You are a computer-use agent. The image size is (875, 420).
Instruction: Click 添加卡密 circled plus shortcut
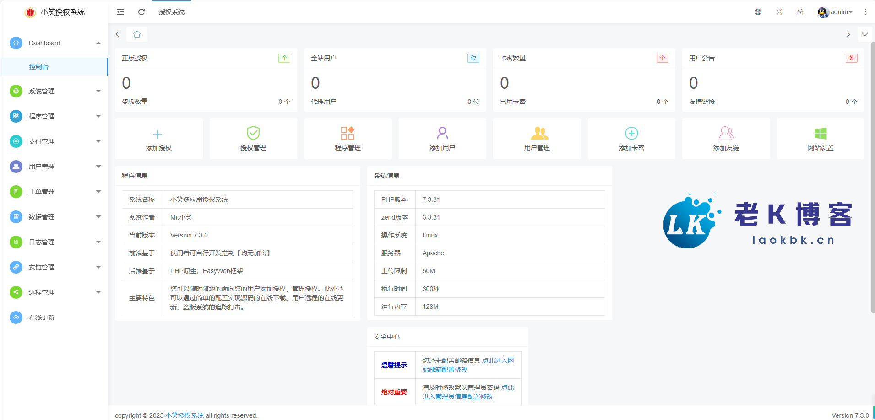pos(631,139)
